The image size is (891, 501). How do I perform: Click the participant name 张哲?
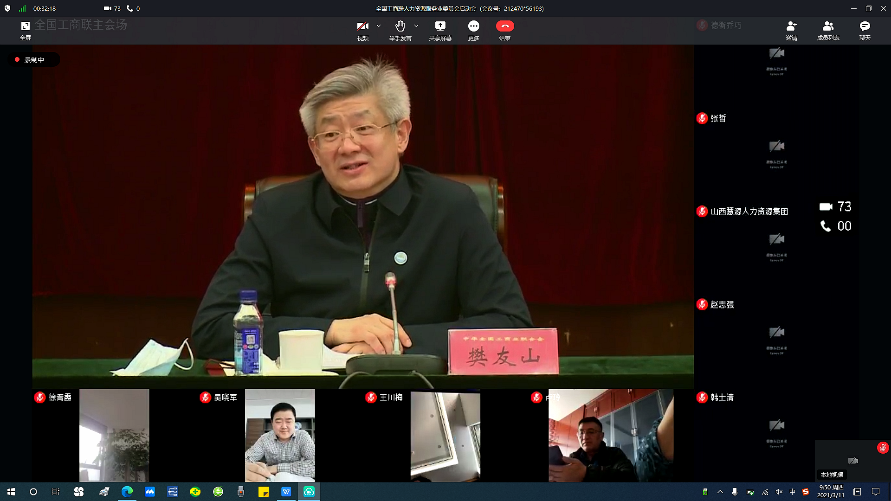pyautogui.click(x=718, y=118)
